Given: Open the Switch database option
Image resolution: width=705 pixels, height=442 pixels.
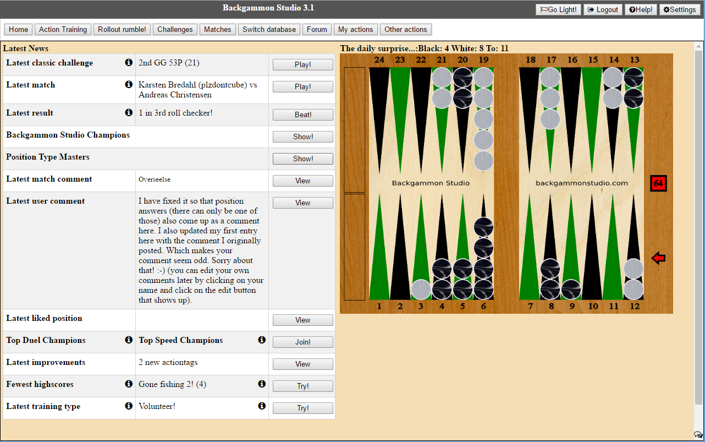Looking at the screenshot, I should [x=269, y=30].
